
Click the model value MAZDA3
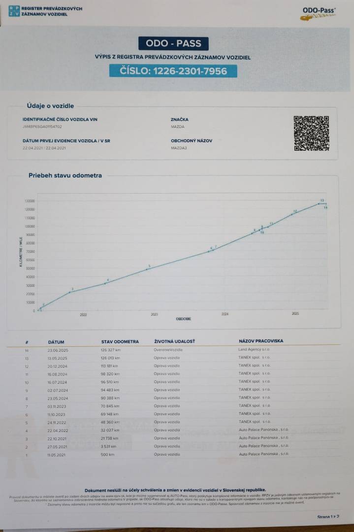click(179, 148)
